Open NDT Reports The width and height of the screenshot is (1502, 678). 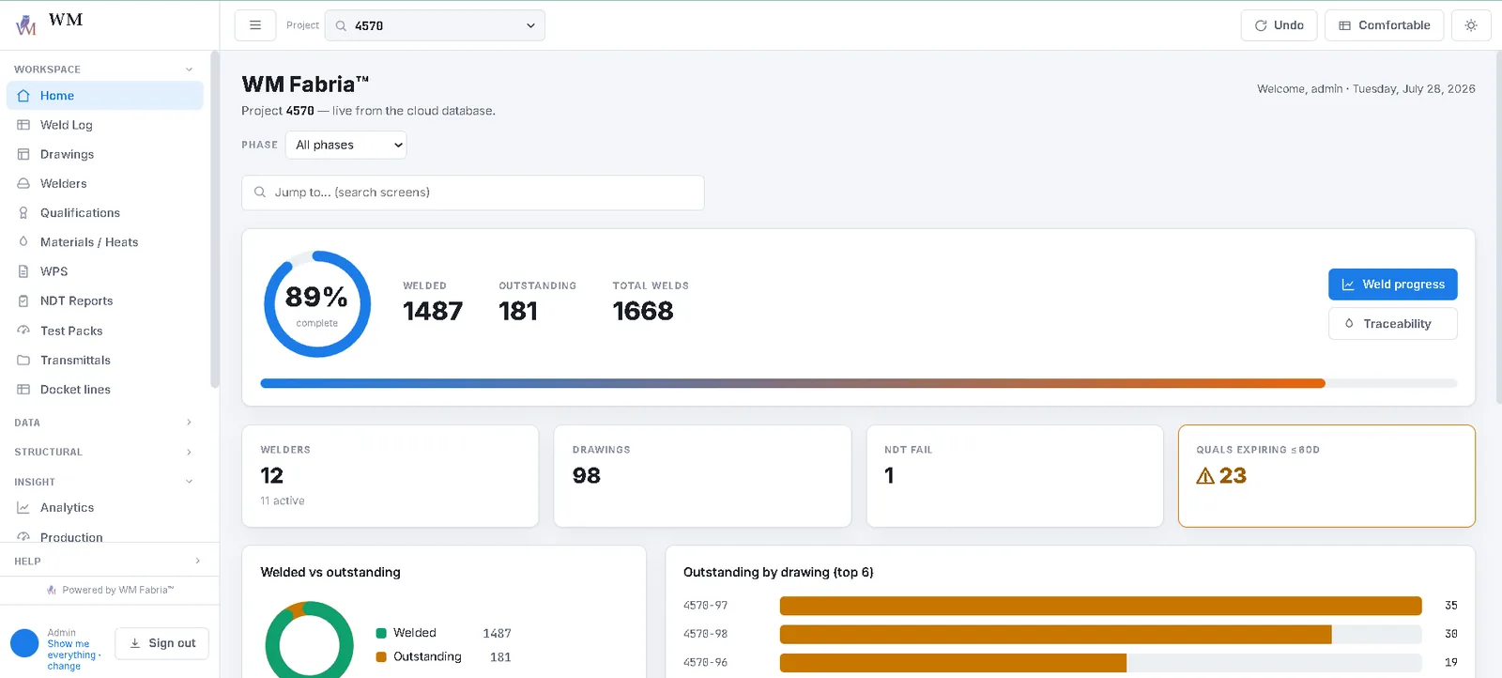point(105,301)
